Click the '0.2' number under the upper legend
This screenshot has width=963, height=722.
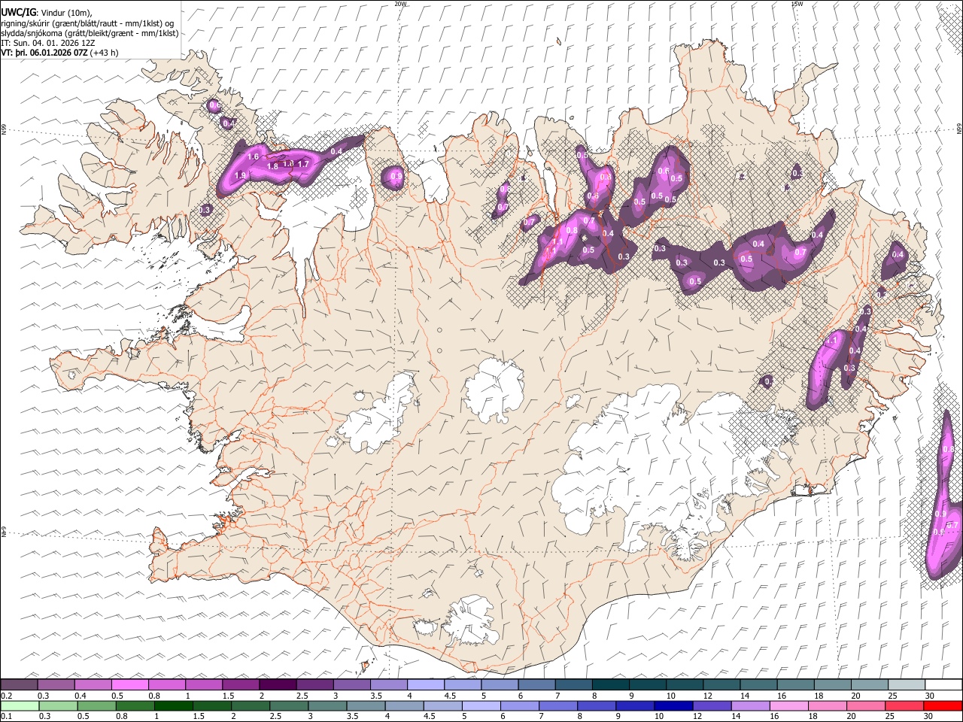tap(6, 695)
